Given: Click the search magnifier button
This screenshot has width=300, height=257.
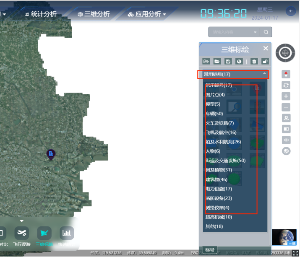Looking at the screenshot, I should [266, 32].
